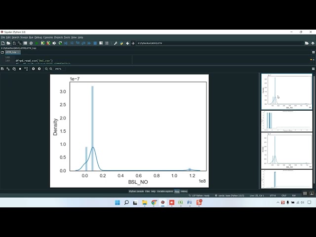The height and width of the screenshot is (237, 316).
Task: Open a file with the folder icon
Action: coord(8,43)
